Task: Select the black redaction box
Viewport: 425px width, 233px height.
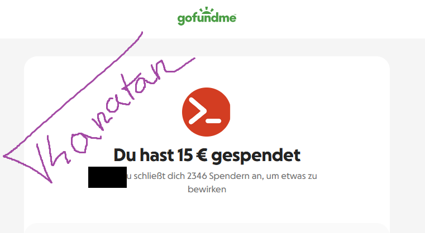Action: pos(107,177)
